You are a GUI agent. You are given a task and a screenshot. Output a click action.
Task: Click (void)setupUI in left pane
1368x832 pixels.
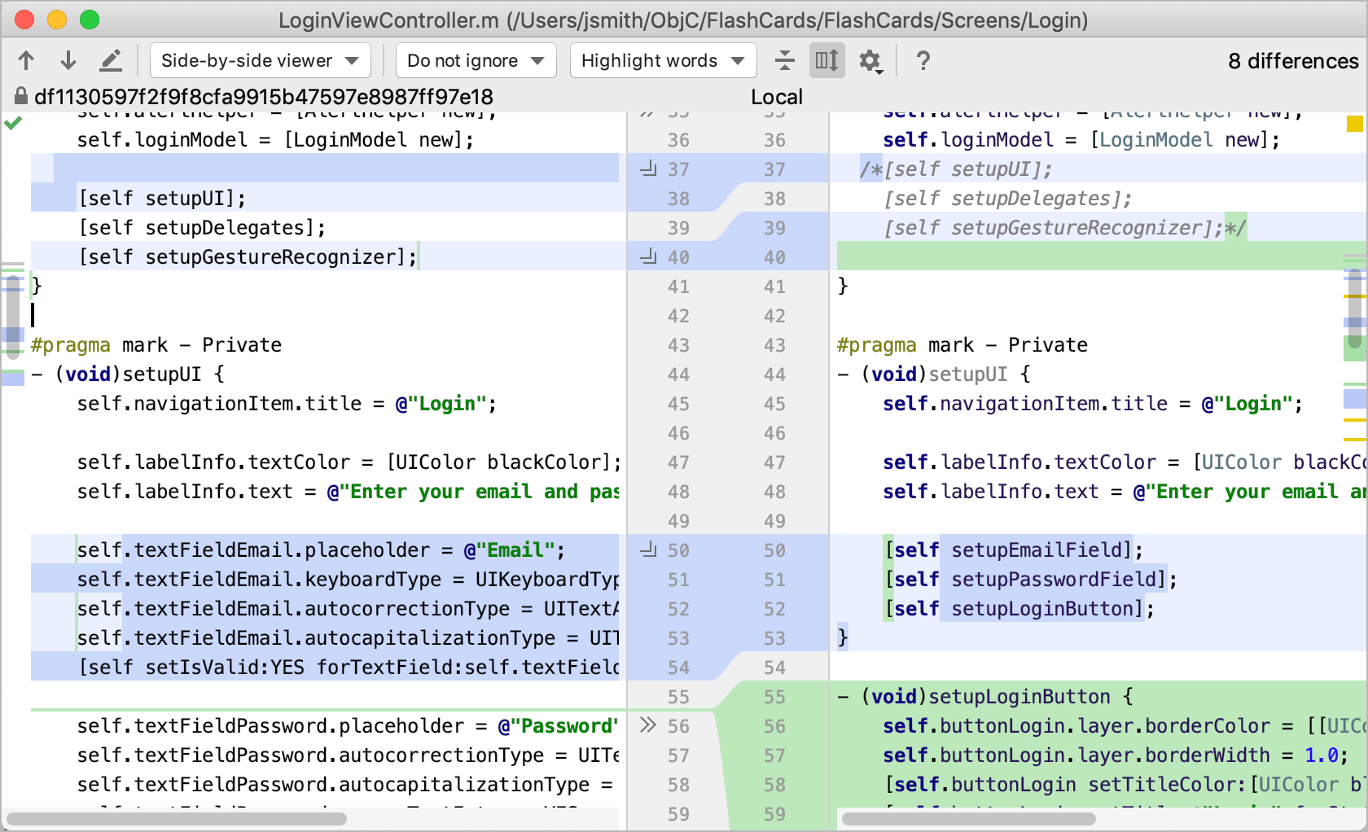128,374
